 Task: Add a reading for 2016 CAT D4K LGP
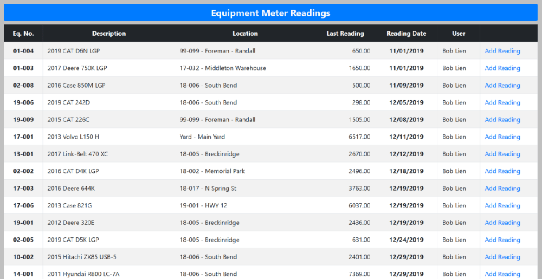(x=502, y=171)
